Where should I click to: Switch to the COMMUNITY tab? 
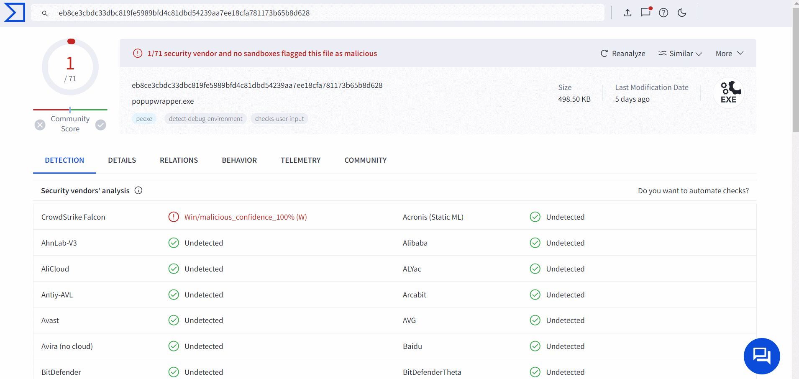366,160
